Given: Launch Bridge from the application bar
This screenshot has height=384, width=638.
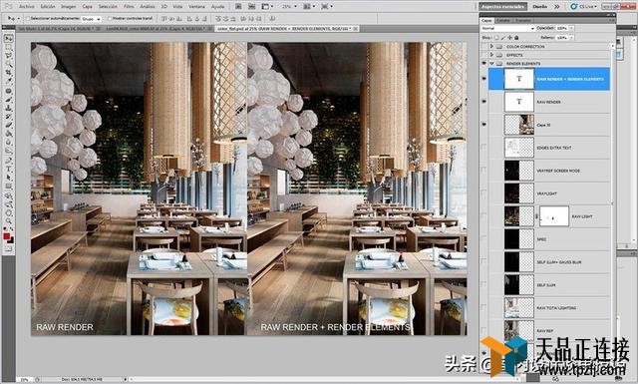Looking at the screenshot, I should 238,6.
